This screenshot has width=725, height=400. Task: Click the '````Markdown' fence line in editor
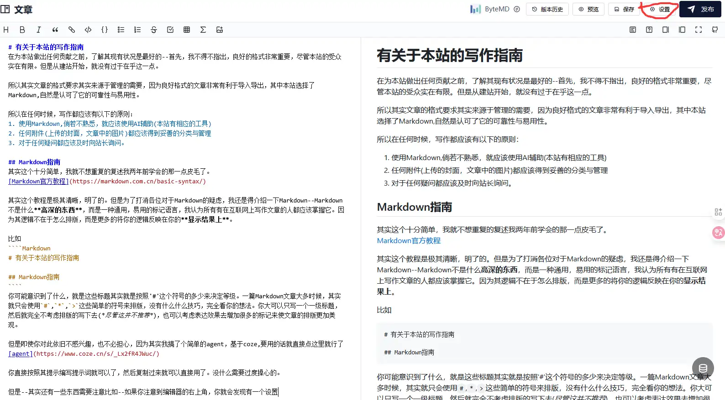pyautogui.click(x=29, y=248)
